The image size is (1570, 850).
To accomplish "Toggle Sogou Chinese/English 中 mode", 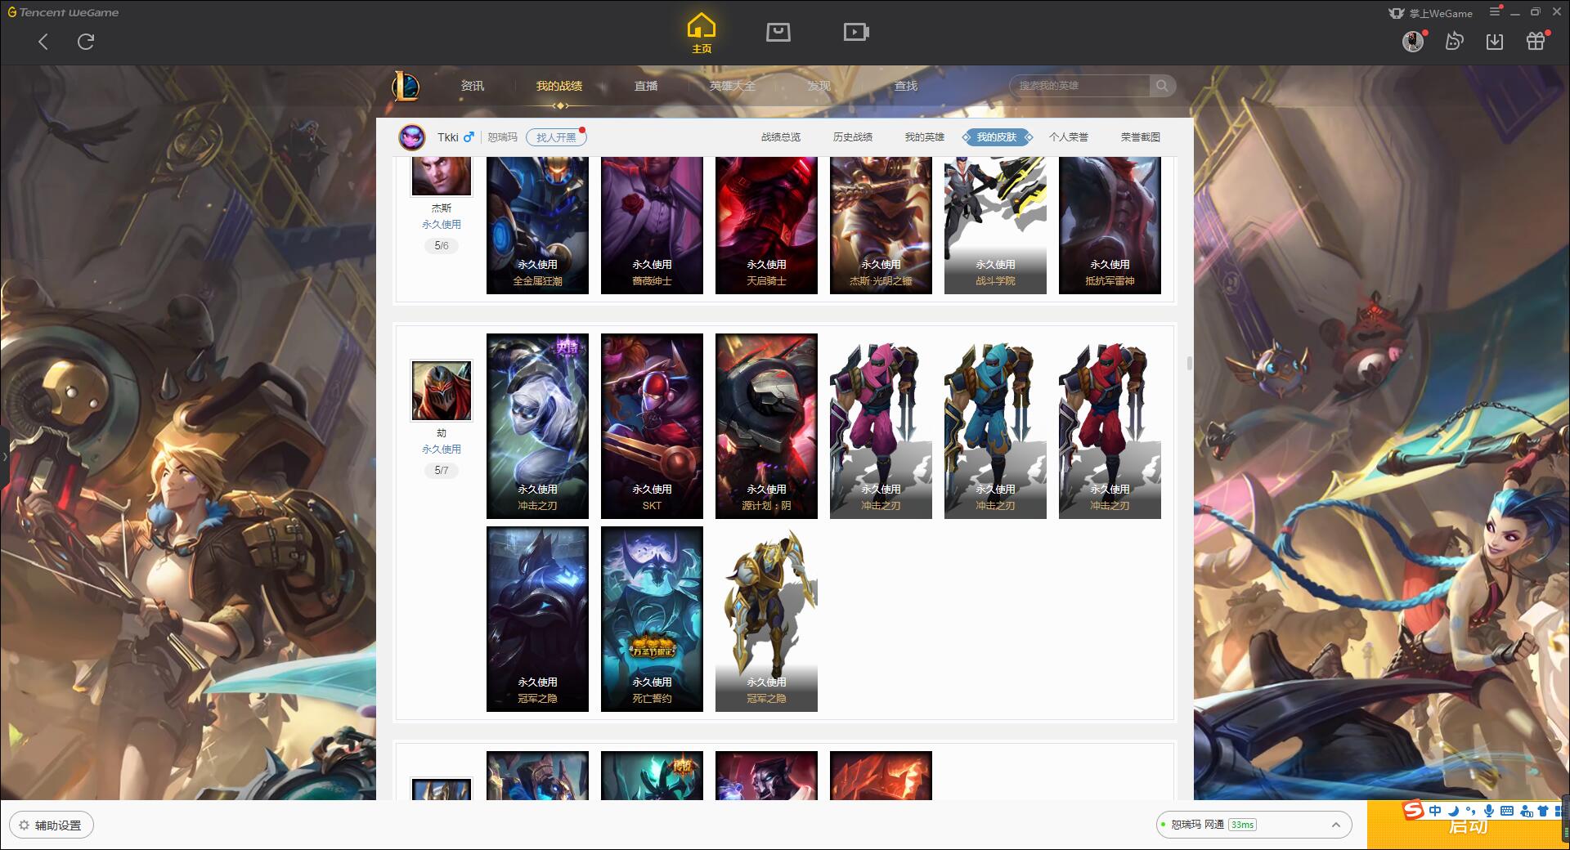I will point(1435,811).
